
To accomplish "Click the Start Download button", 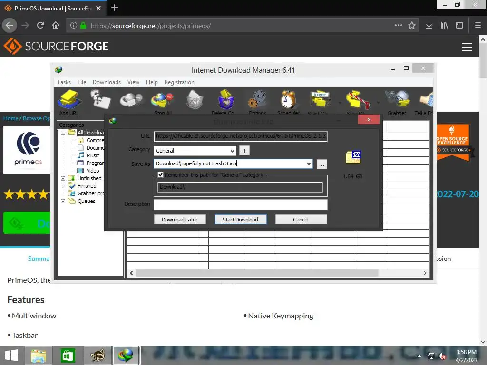I will [240, 220].
